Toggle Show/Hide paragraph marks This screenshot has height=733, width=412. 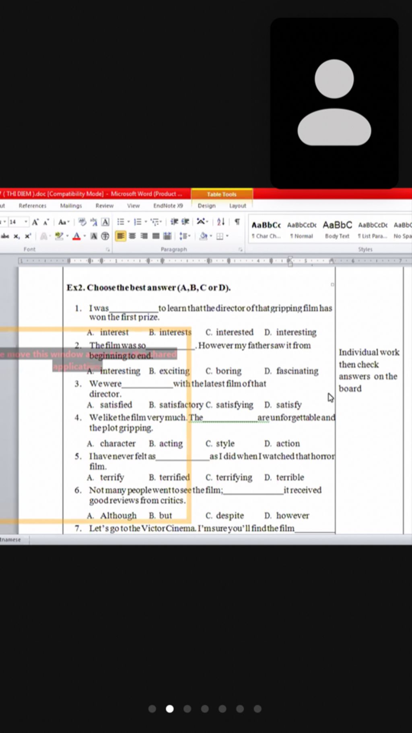(x=237, y=222)
